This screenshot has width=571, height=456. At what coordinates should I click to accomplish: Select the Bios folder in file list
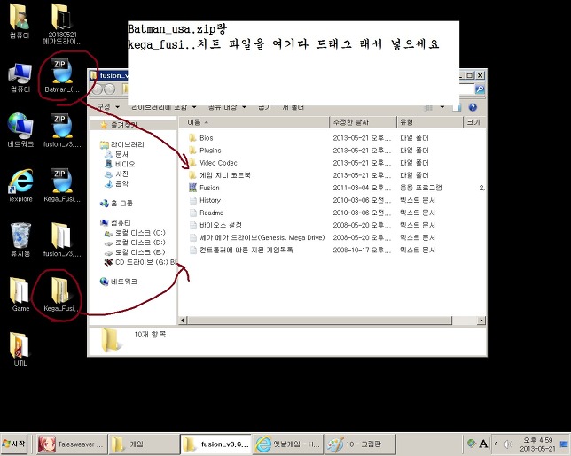coord(200,138)
